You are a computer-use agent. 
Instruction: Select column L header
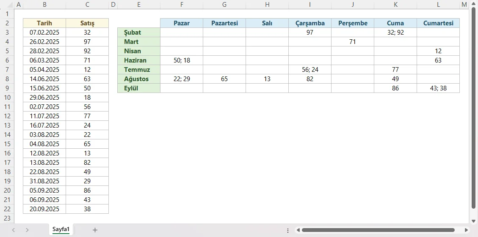click(438, 4)
